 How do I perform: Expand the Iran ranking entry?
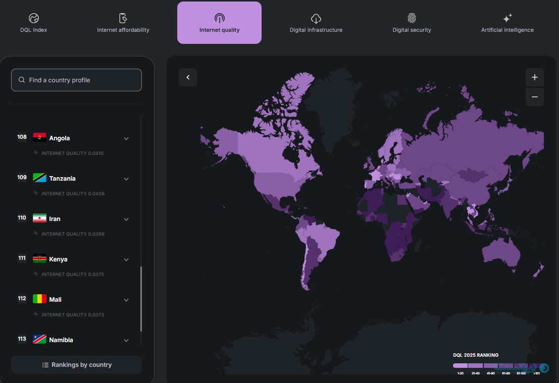[x=126, y=220]
